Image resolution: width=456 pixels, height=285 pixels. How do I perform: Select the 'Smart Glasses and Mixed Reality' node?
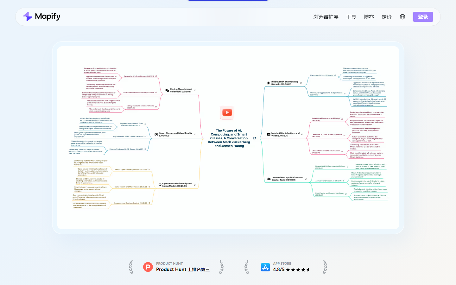coord(175,134)
